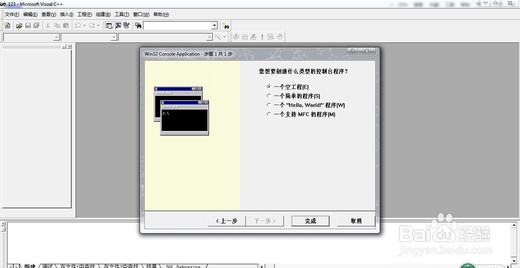Toggle the Workspace window icon
520x268 pixels.
click(109, 25)
